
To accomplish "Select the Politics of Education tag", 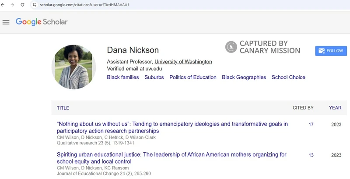I will (193, 77).
